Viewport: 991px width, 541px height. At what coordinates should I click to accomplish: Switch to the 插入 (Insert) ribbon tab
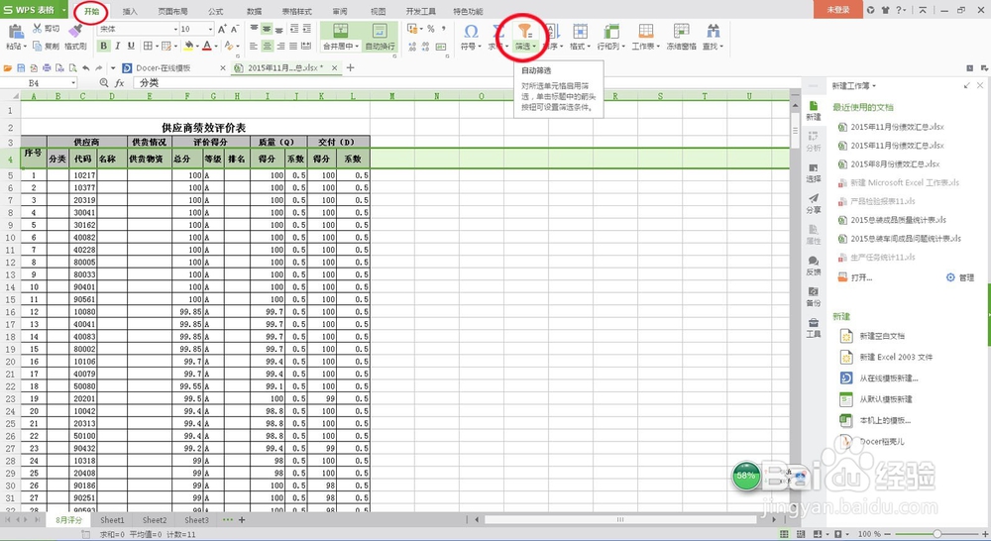pyautogui.click(x=130, y=11)
